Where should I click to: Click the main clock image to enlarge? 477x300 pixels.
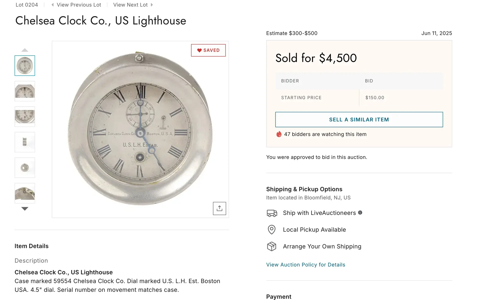pos(140,129)
